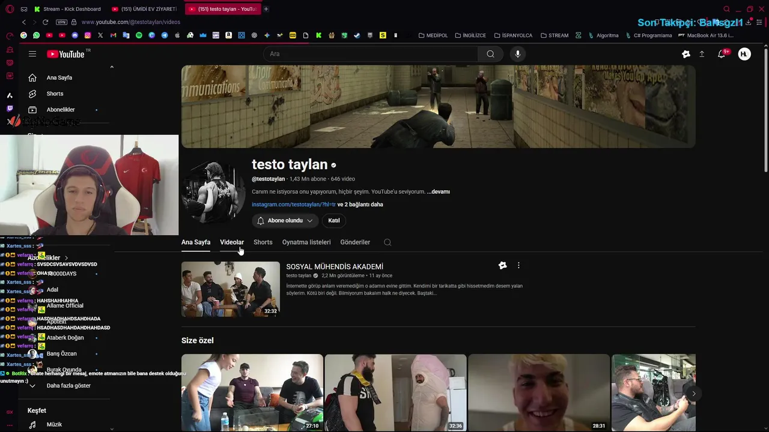
Task: Open the Gönderiler tab
Action: pyautogui.click(x=355, y=242)
